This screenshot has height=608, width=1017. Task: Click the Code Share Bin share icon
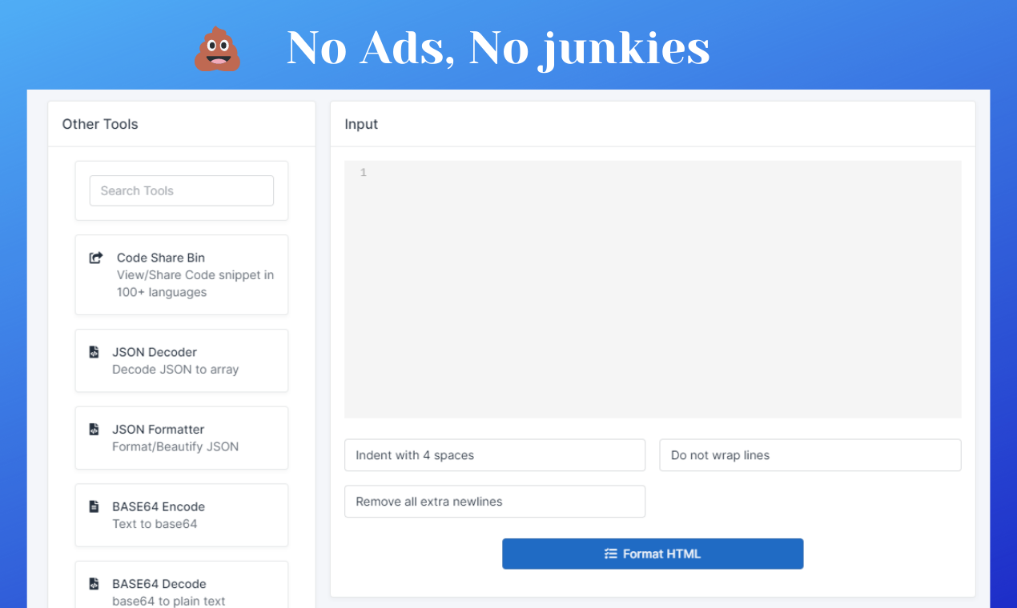click(x=96, y=258)
